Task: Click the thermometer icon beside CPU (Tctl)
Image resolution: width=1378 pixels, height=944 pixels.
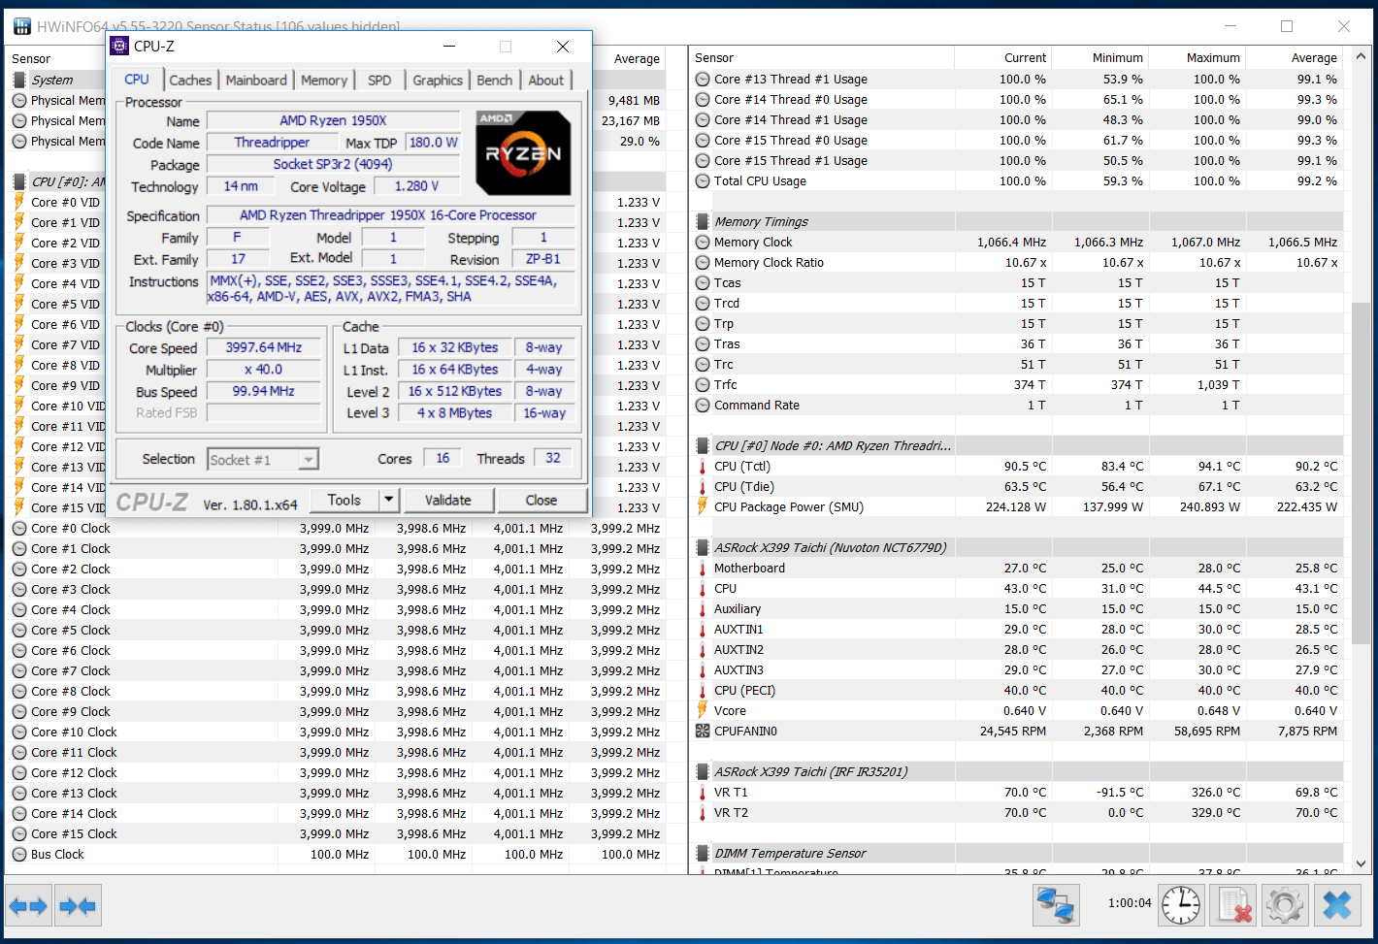Action: [703, 467]
